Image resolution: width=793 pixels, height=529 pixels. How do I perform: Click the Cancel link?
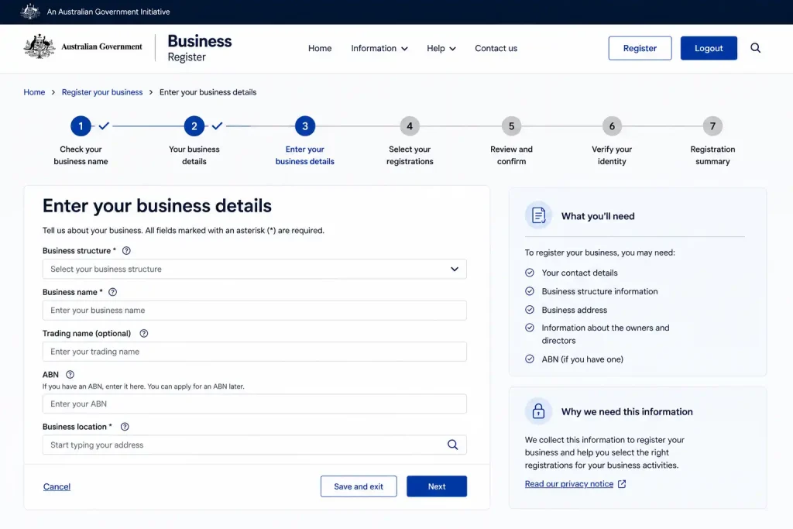(x=57, y=487)
